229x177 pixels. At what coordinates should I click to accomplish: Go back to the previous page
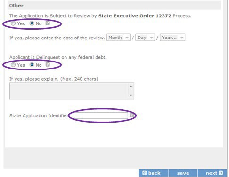(x=153, y=173)
